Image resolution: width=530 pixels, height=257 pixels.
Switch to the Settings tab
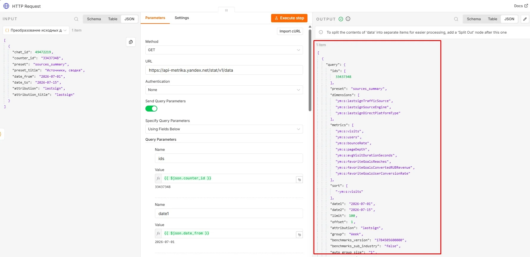[x=182, y=18]
